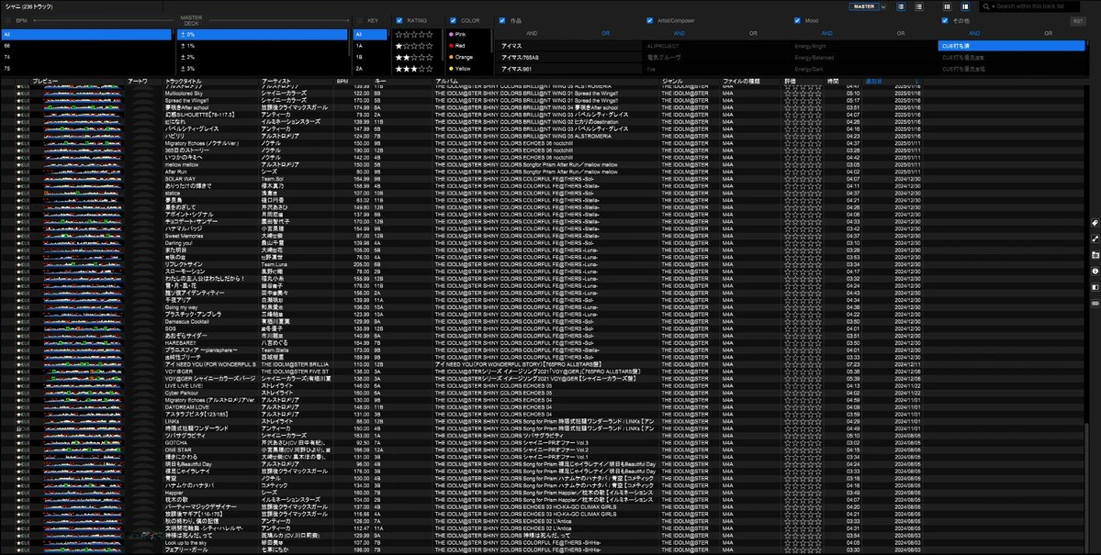The height and width of the screenshot is (555, 1101).
Task: Open the Related Tracks side icon
Action: (x=1094, y=239)
